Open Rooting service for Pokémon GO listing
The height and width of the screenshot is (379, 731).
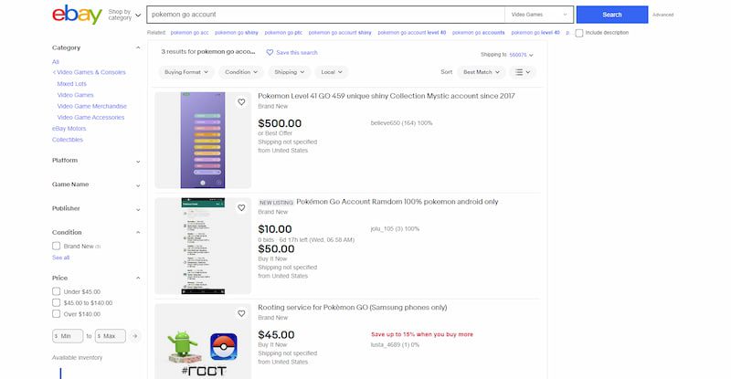(353, 308)
